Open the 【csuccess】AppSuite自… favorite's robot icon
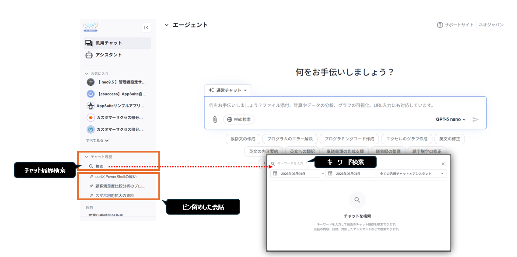The height and width of the screenshot is (257, 517). 91,94
